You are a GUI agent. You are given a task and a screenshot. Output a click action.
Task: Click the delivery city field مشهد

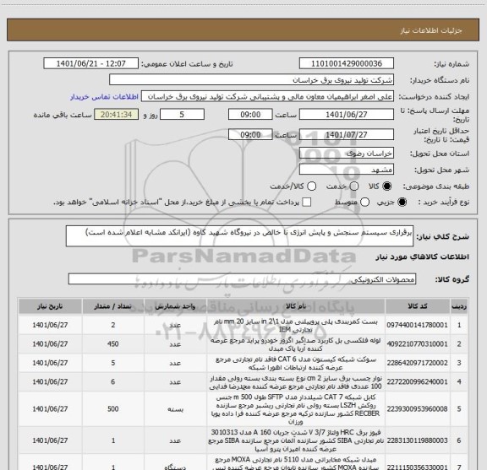point(347,170)
